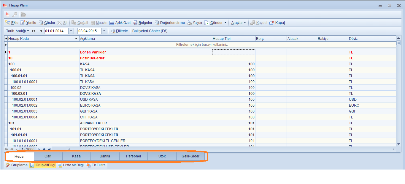
Task: Open the Araçlar tools menu
Action: (x=239, y=23)
